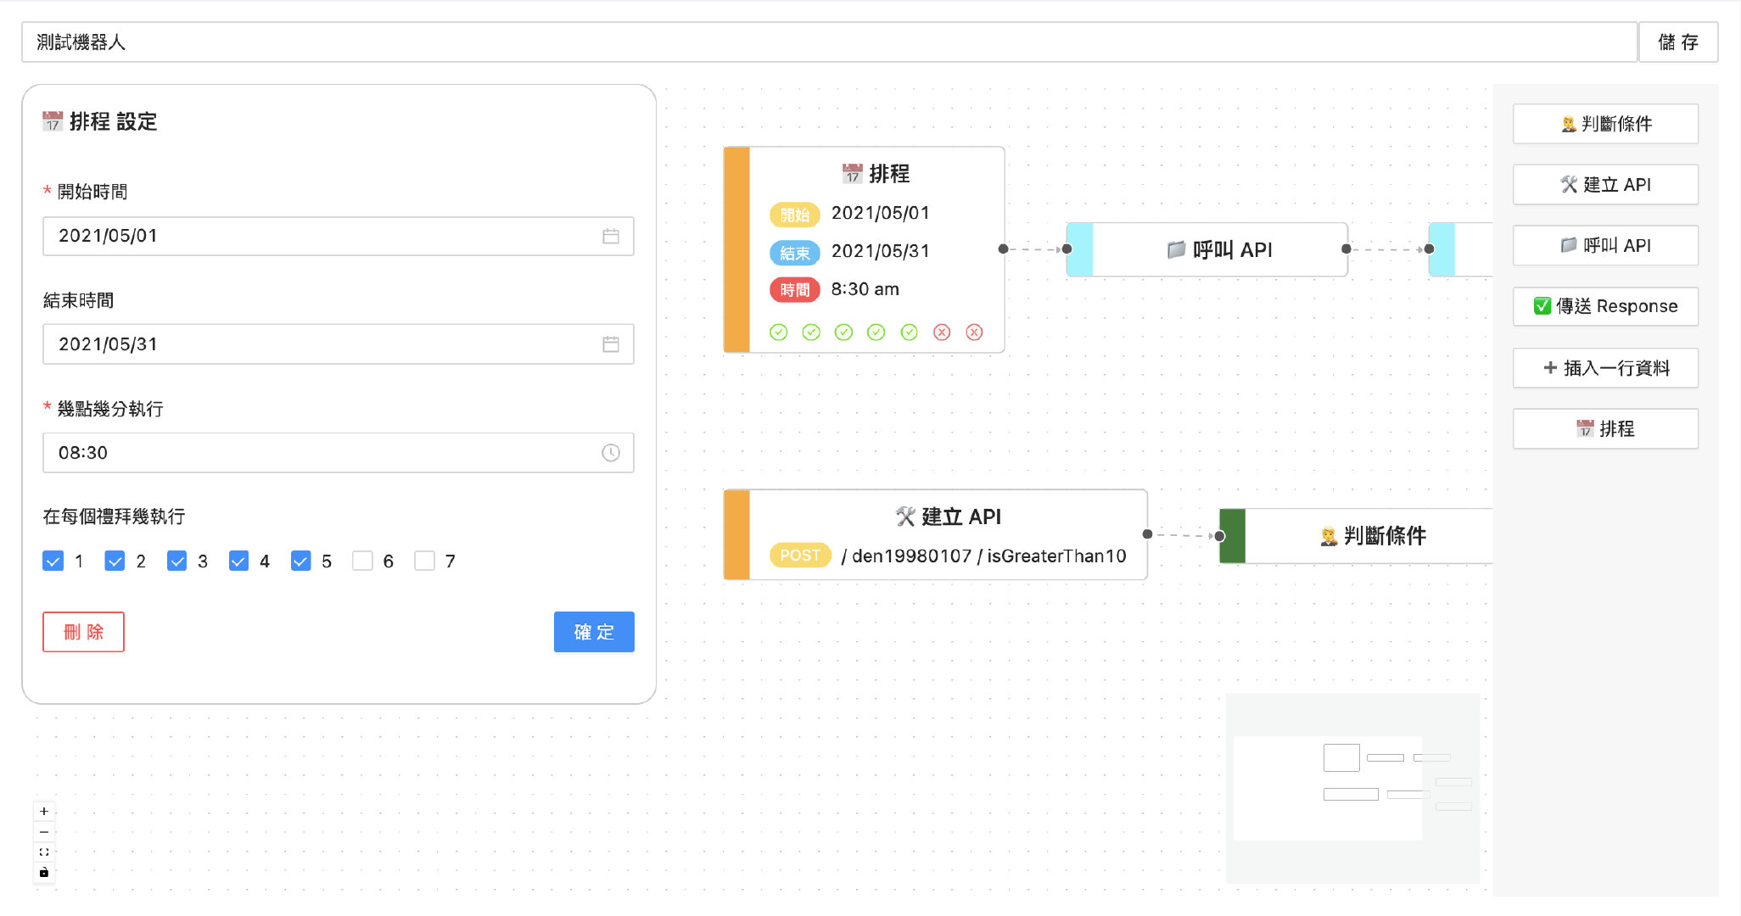Uncheck weekday 4 checkbox

238,561
